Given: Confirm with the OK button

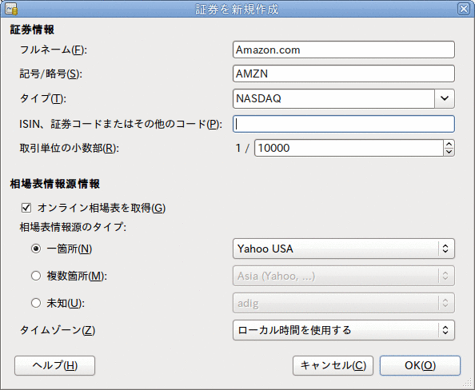Looking at the screenshot, I should (x=420, y=365).
